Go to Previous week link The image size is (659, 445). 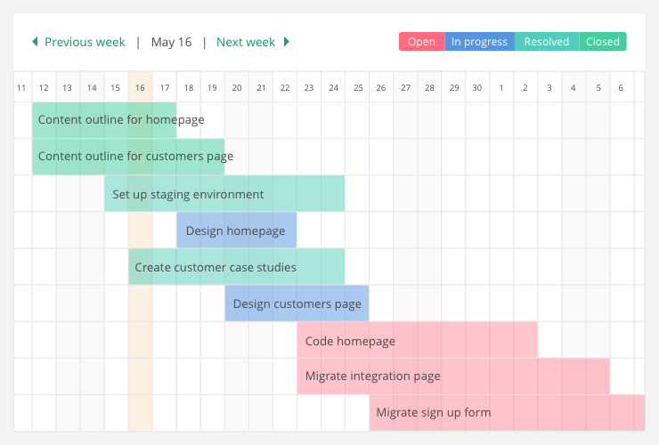[85, 42]
